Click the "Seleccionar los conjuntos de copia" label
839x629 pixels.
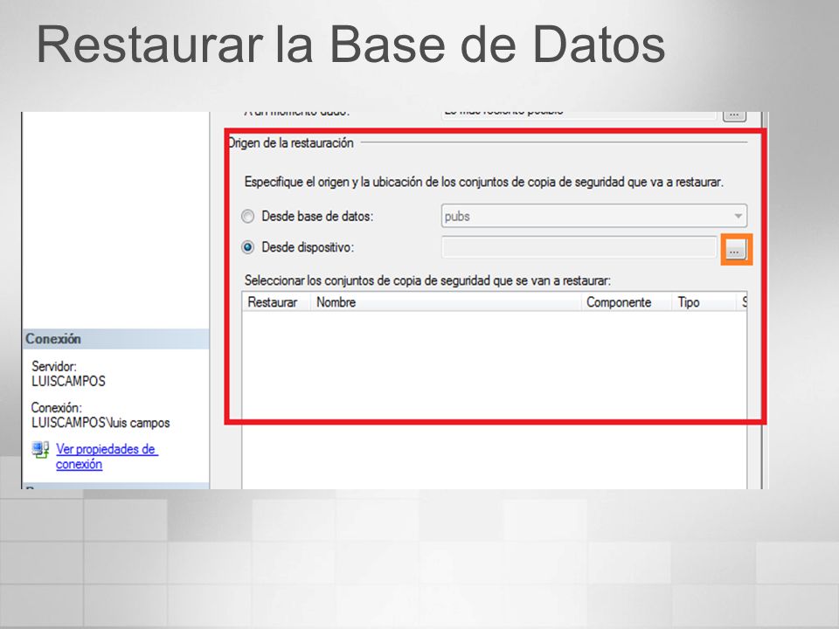[427, 280]
